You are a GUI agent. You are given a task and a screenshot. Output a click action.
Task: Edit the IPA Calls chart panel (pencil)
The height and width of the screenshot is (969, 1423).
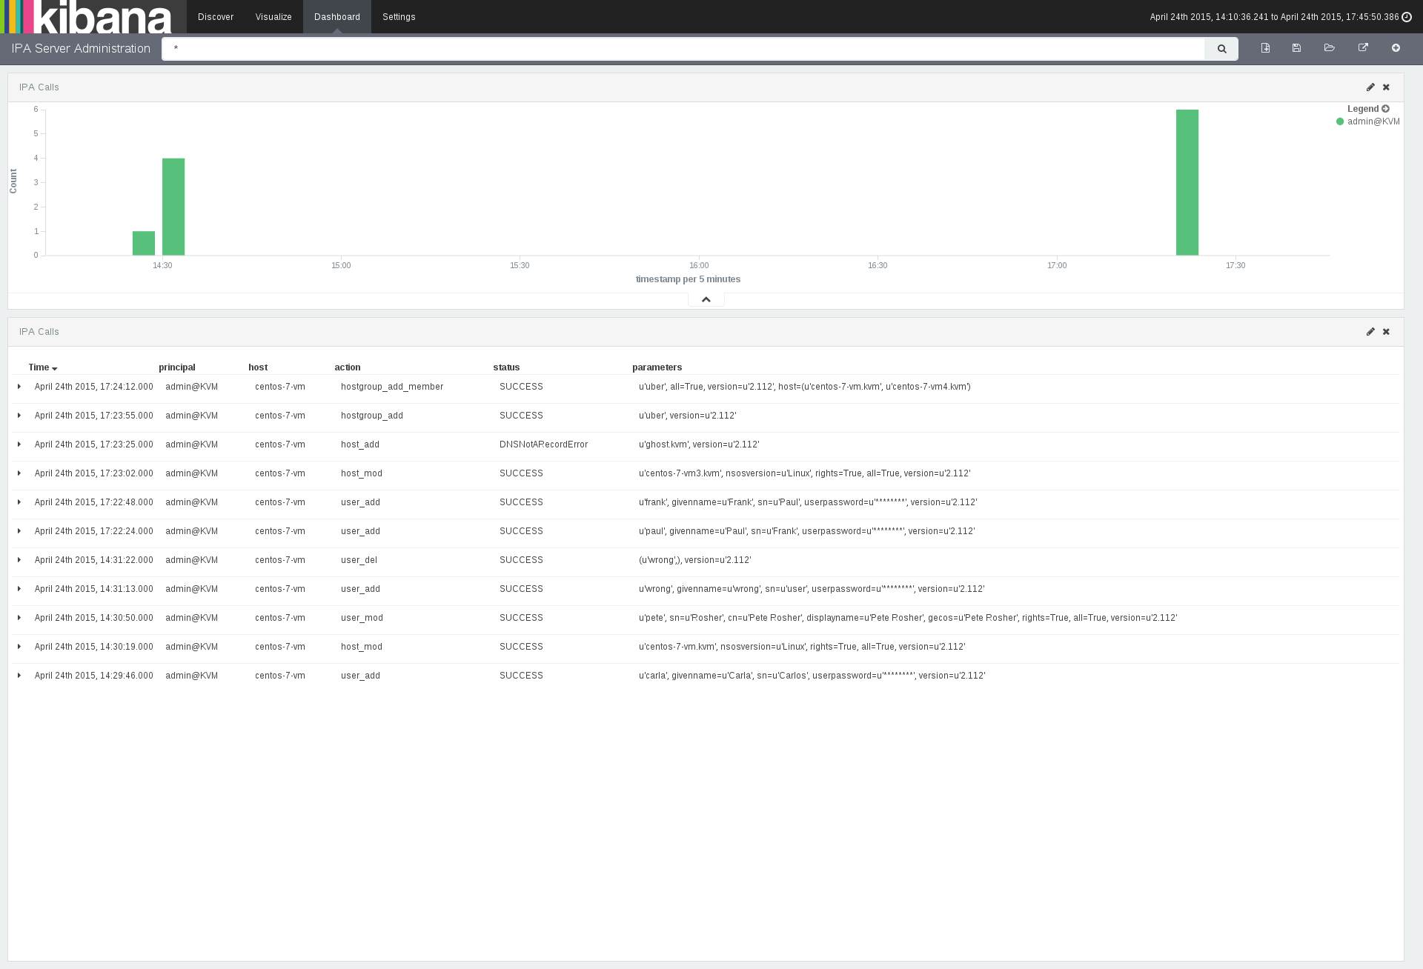[1370, 87]
